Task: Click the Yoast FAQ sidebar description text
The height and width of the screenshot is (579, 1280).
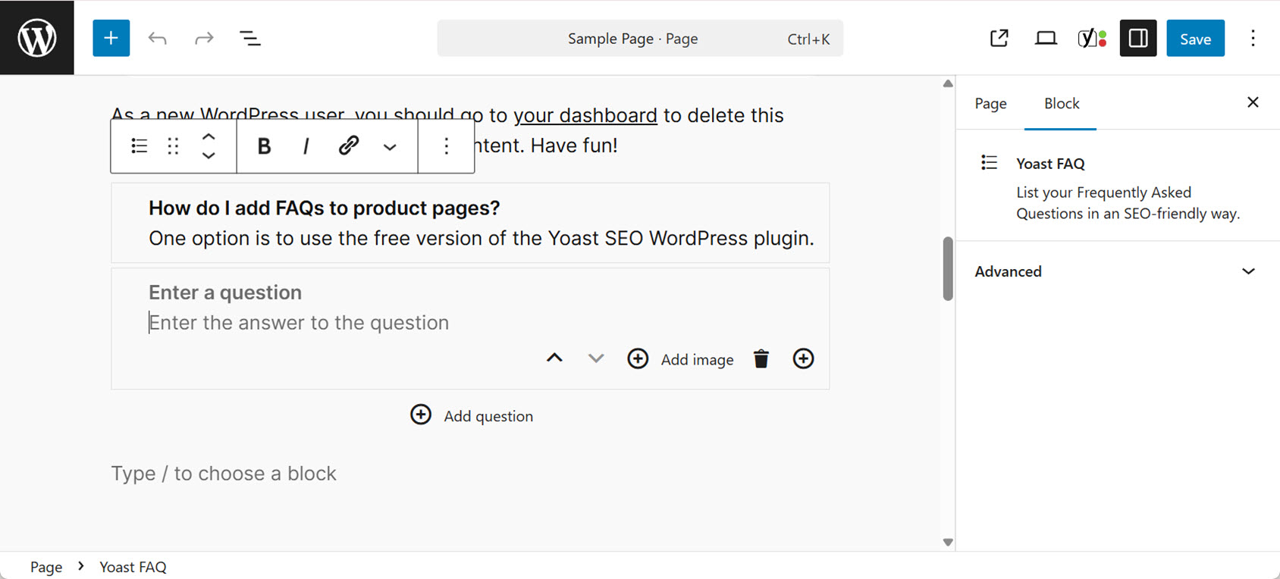Action: [1128, 203]
